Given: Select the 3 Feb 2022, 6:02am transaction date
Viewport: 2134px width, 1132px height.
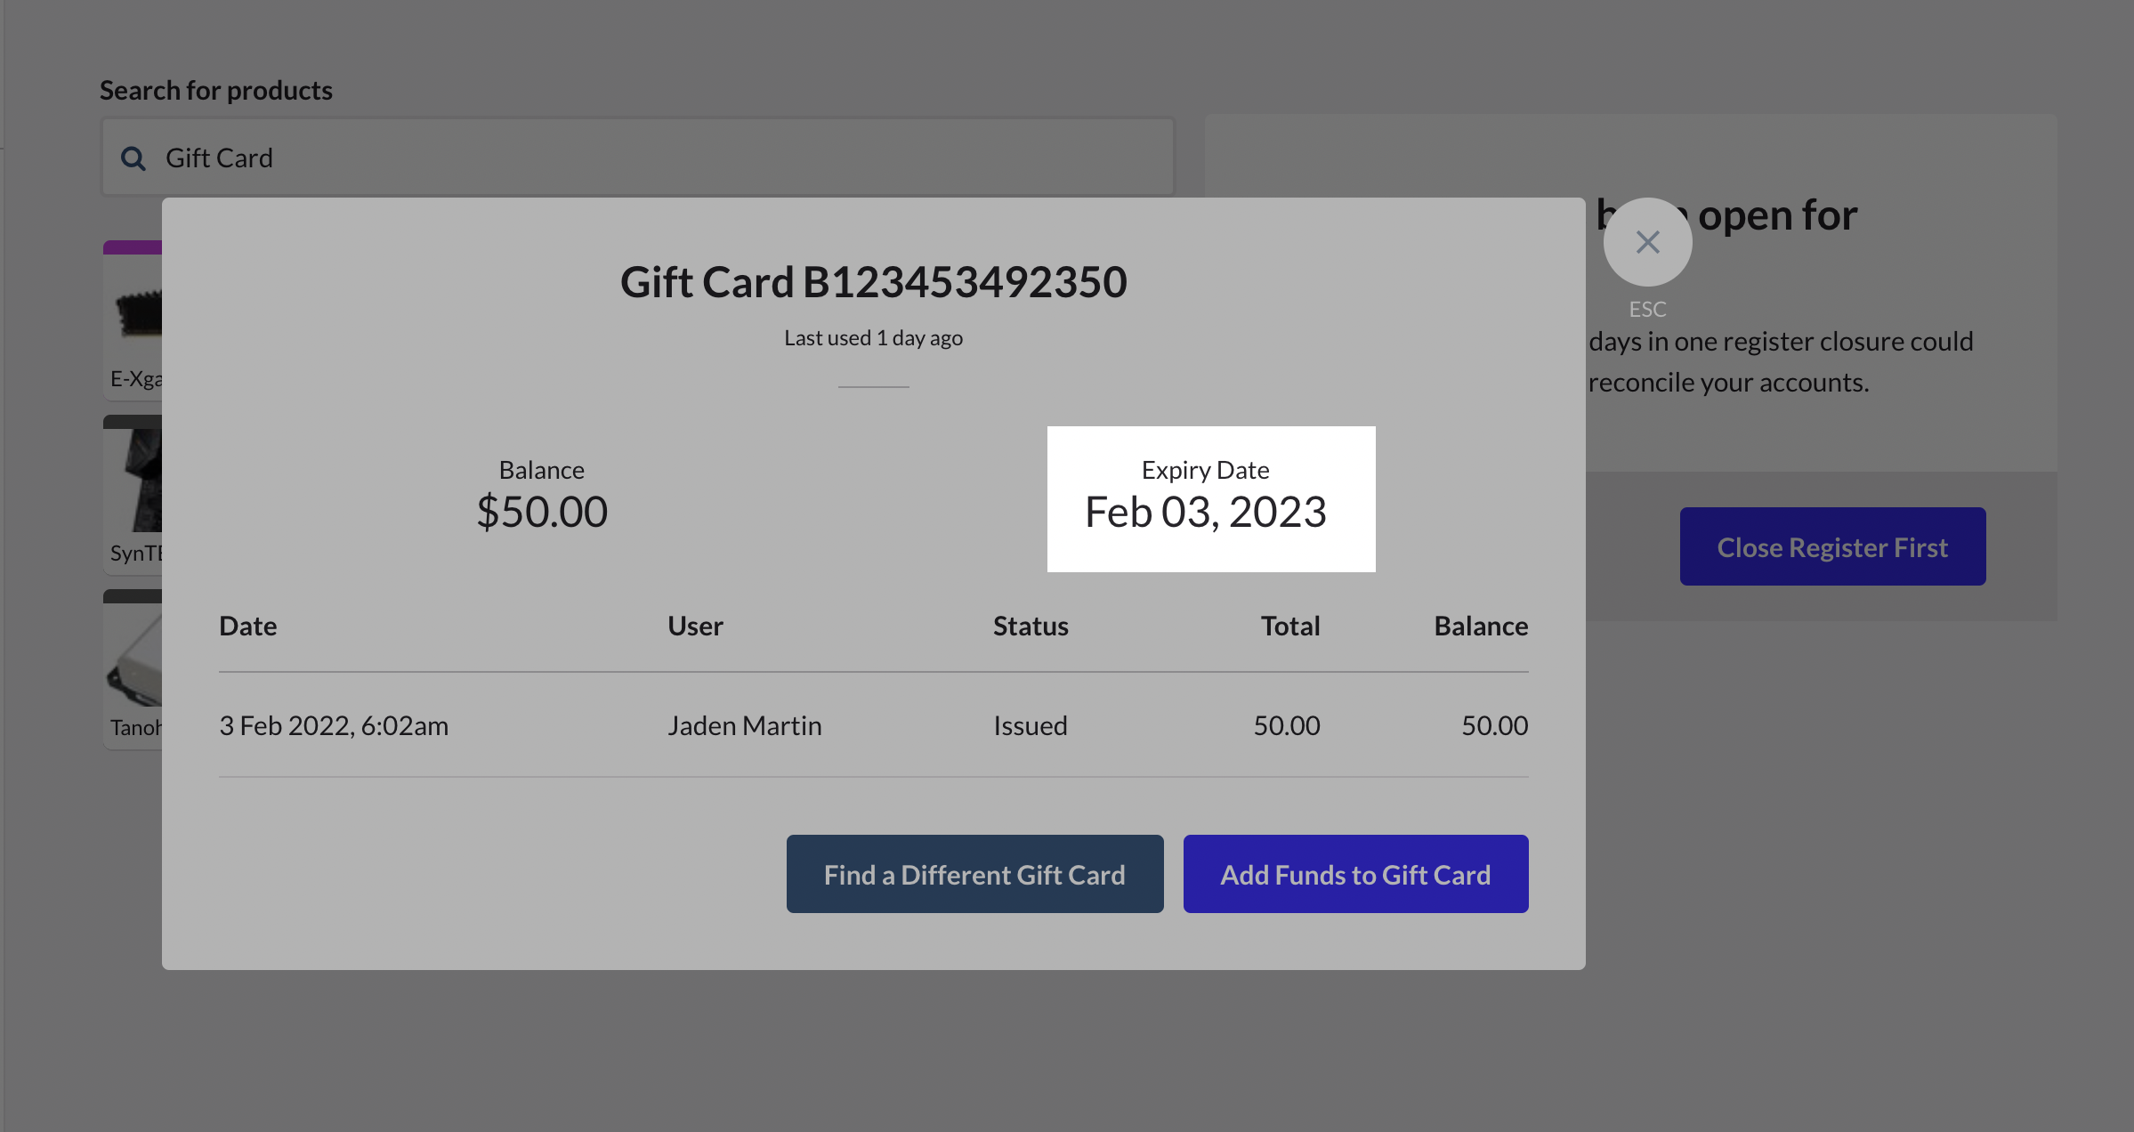Looking at the screenshot, I should 334,725.
